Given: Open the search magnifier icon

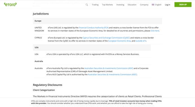Looking at the screenshot, I should 87,5.
